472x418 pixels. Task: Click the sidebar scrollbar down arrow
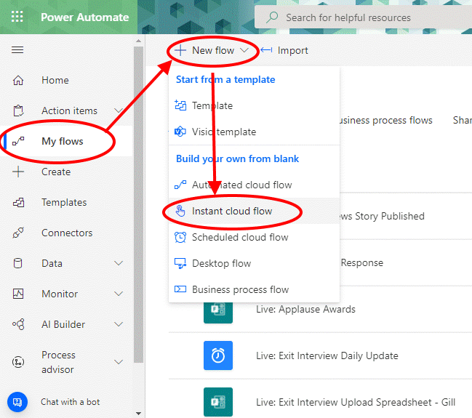coord(138,414)
